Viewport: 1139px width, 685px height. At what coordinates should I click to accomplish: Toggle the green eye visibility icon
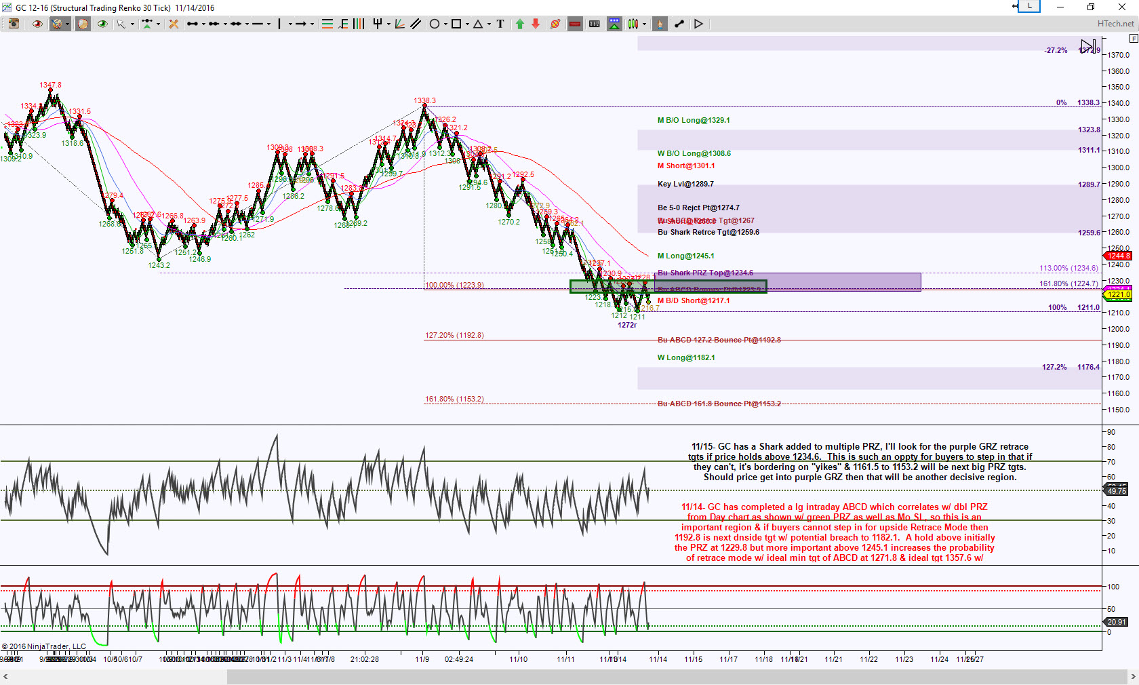(102, 24)
